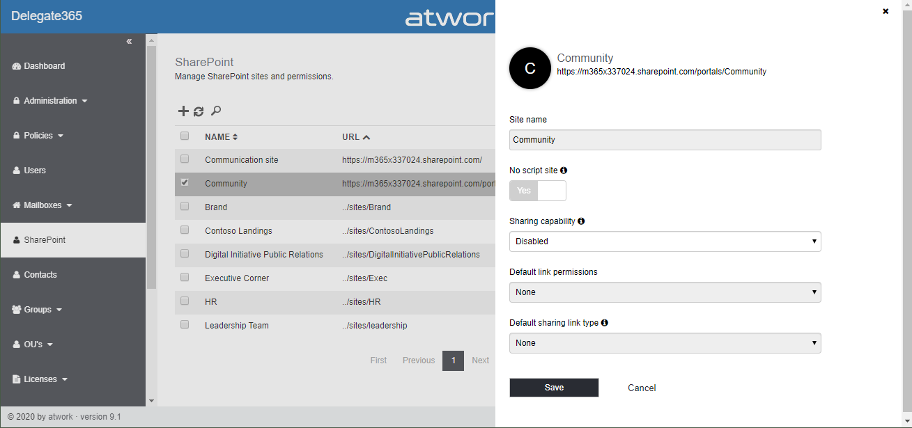This screenshot has height=428, width=912.
Task: Check the Communication site row checkbox
Action: point(185,159)
